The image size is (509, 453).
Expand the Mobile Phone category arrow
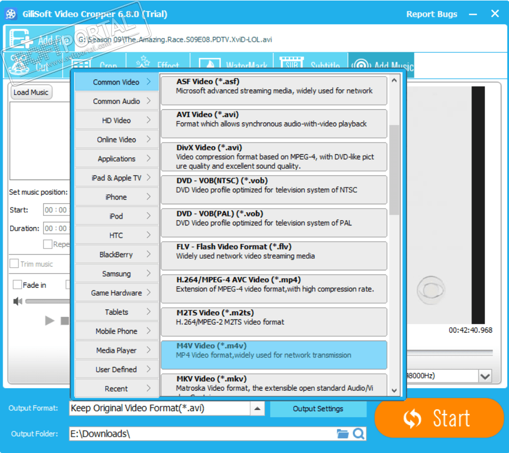point(148,331)
